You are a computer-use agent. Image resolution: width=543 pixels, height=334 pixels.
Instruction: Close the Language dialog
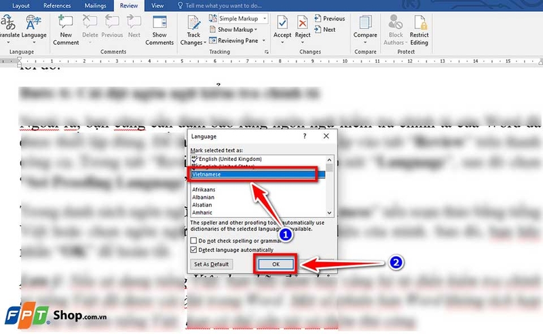tap(326, 136)
